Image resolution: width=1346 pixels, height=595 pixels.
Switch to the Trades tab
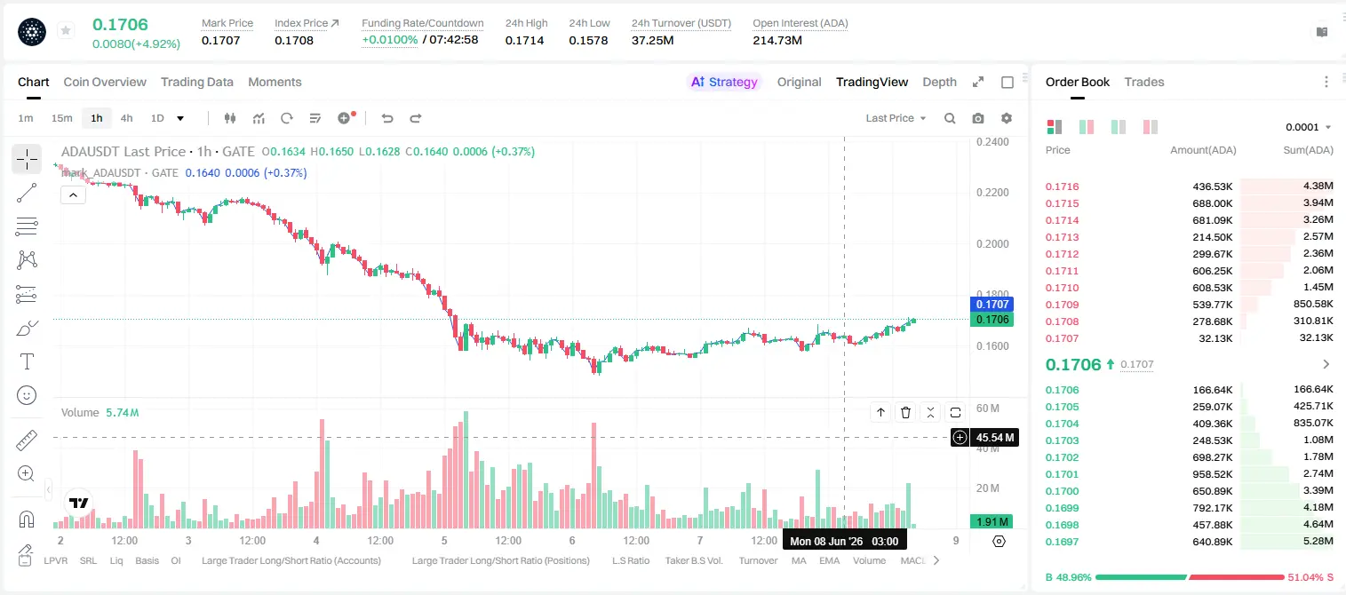1144,82
